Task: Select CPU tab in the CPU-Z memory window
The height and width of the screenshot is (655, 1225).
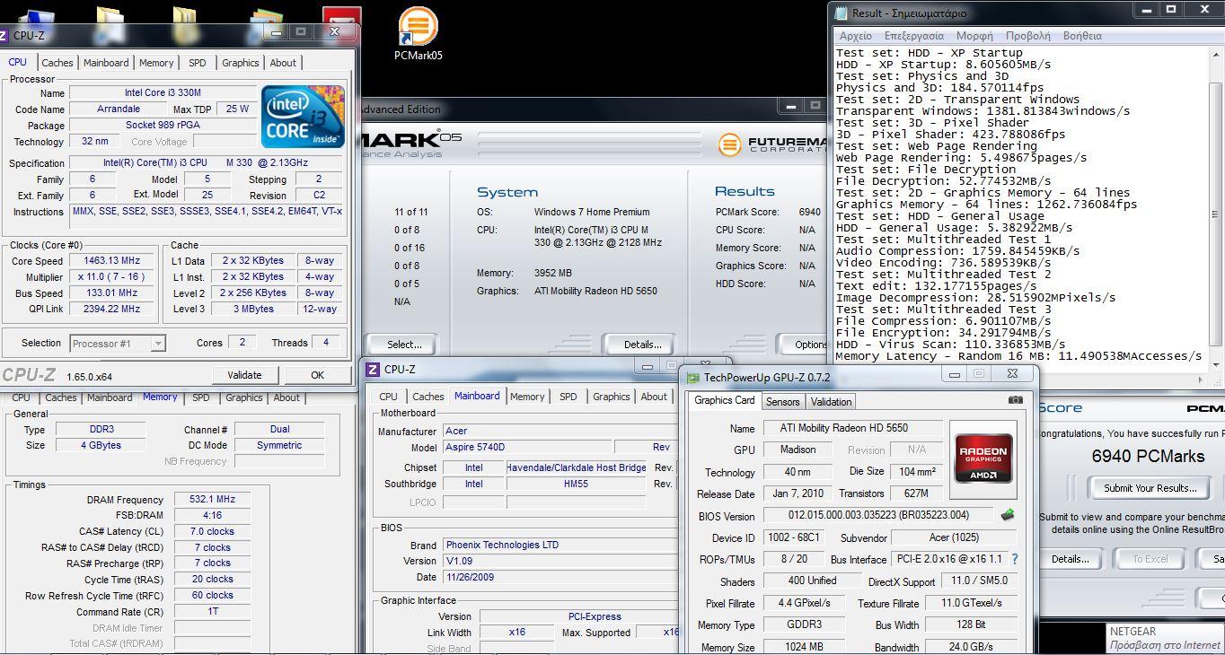Action: pyautogui.click(x=21, y=397)
